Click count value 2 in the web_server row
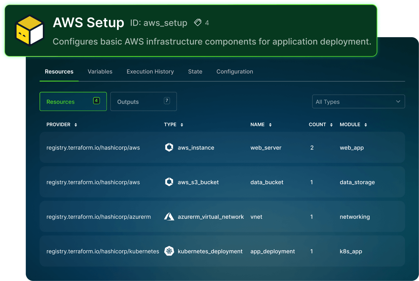 pos(312,148)
